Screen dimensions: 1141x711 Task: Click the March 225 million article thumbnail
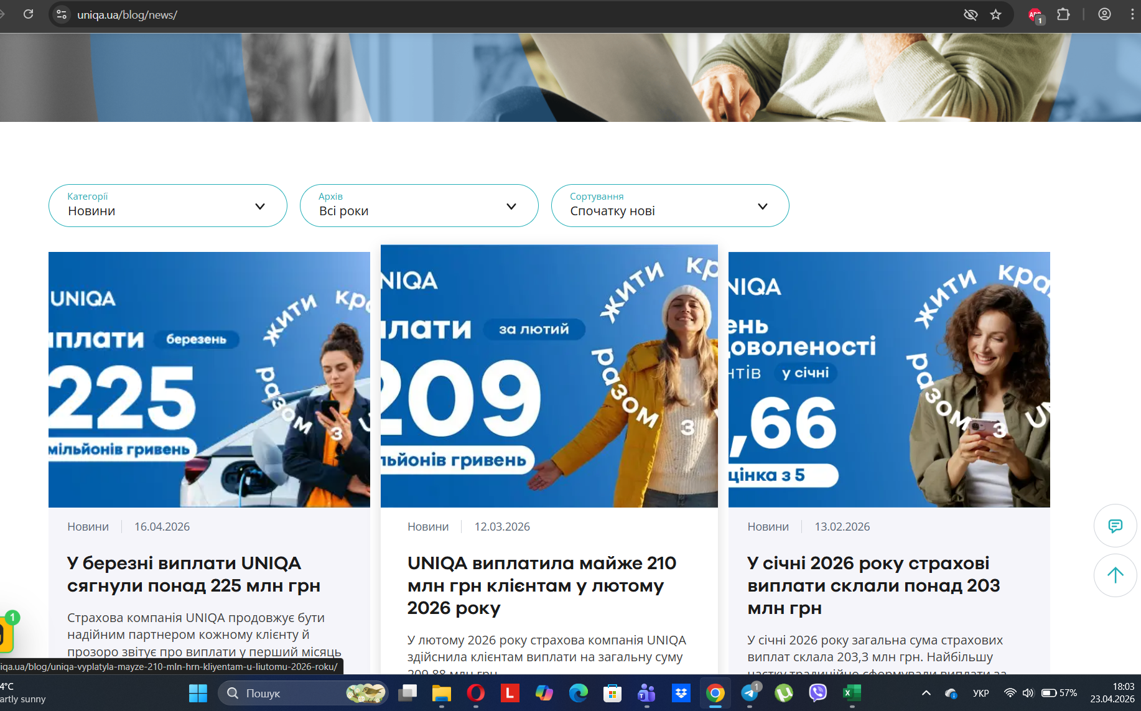point(209,379)
